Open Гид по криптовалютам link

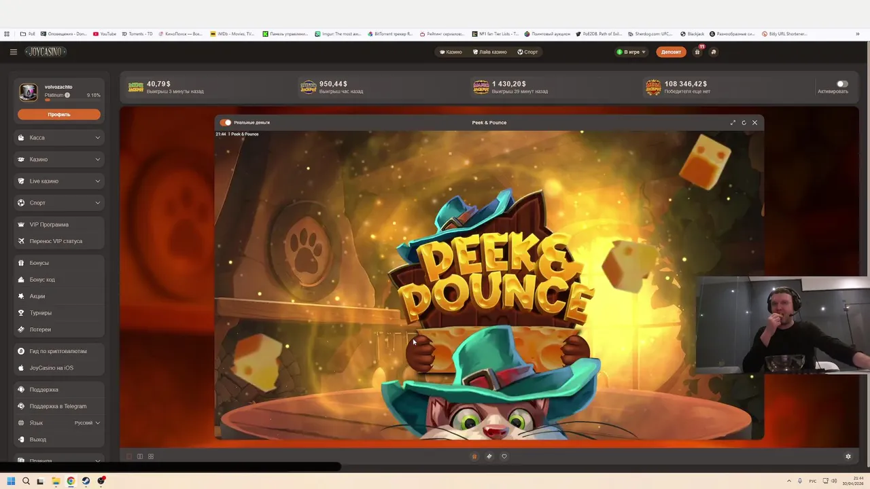pyautogui.click(x=59, y=351)
